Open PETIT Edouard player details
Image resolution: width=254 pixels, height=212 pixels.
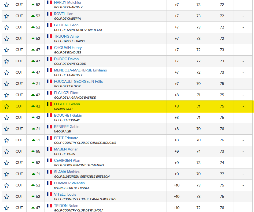pos(66,138)
